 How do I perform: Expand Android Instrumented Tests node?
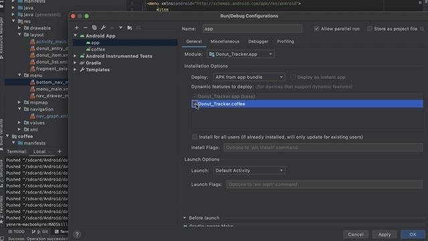click(x=76, y=56)
